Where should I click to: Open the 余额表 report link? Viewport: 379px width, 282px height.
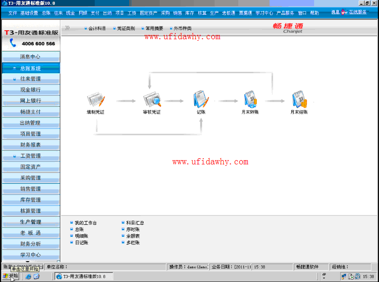133,236
